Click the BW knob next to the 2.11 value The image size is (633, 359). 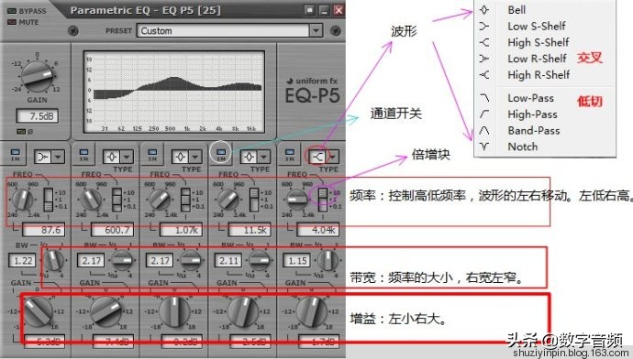coord(260,260)
